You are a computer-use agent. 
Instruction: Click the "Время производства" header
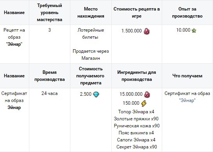pyautogui.click(x=50, y=76)
